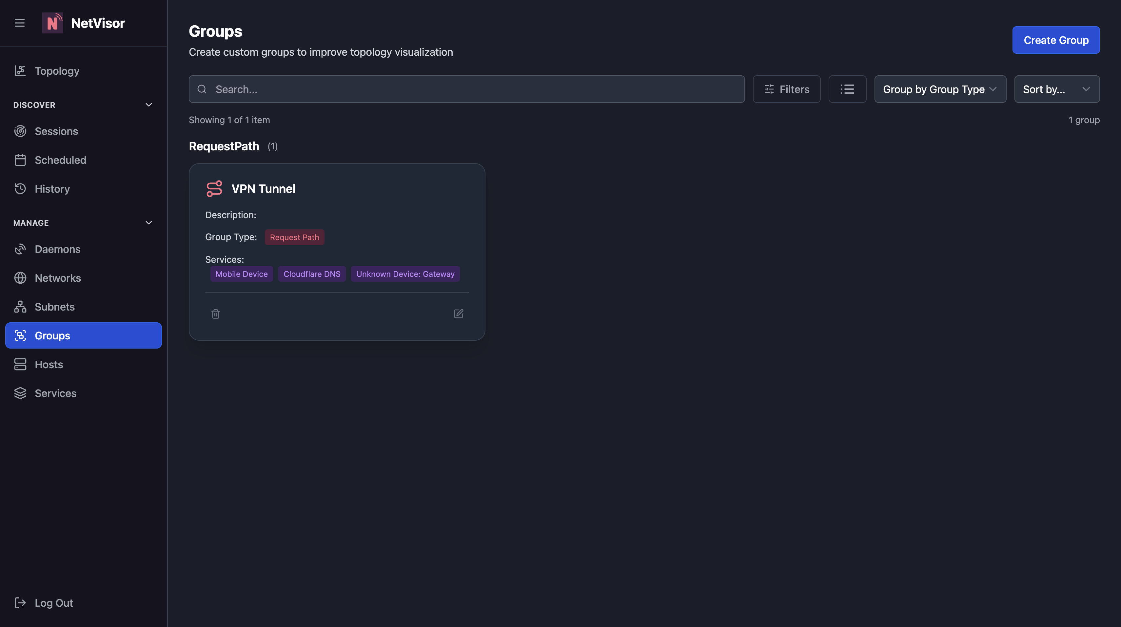Screen dimensions: 1121x627
Task: Open the hamburger navigation menu
Action: point(19,23)
